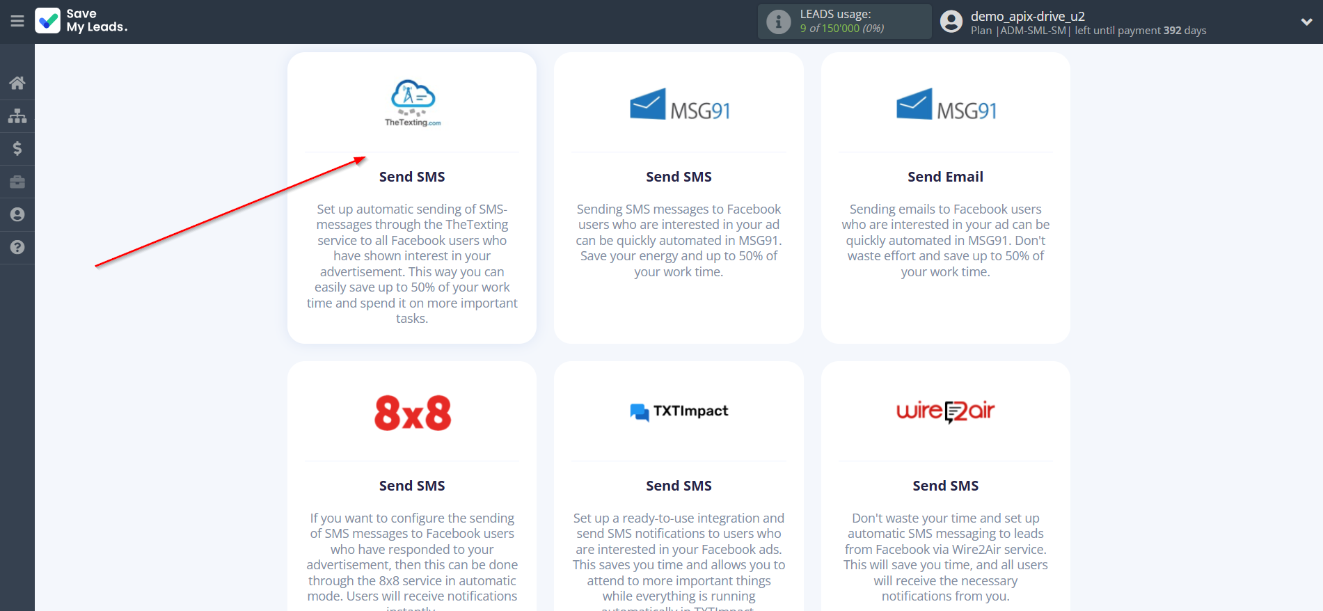
Task: Click the TheTexting Send SMS heading
Action: [412, 177]
